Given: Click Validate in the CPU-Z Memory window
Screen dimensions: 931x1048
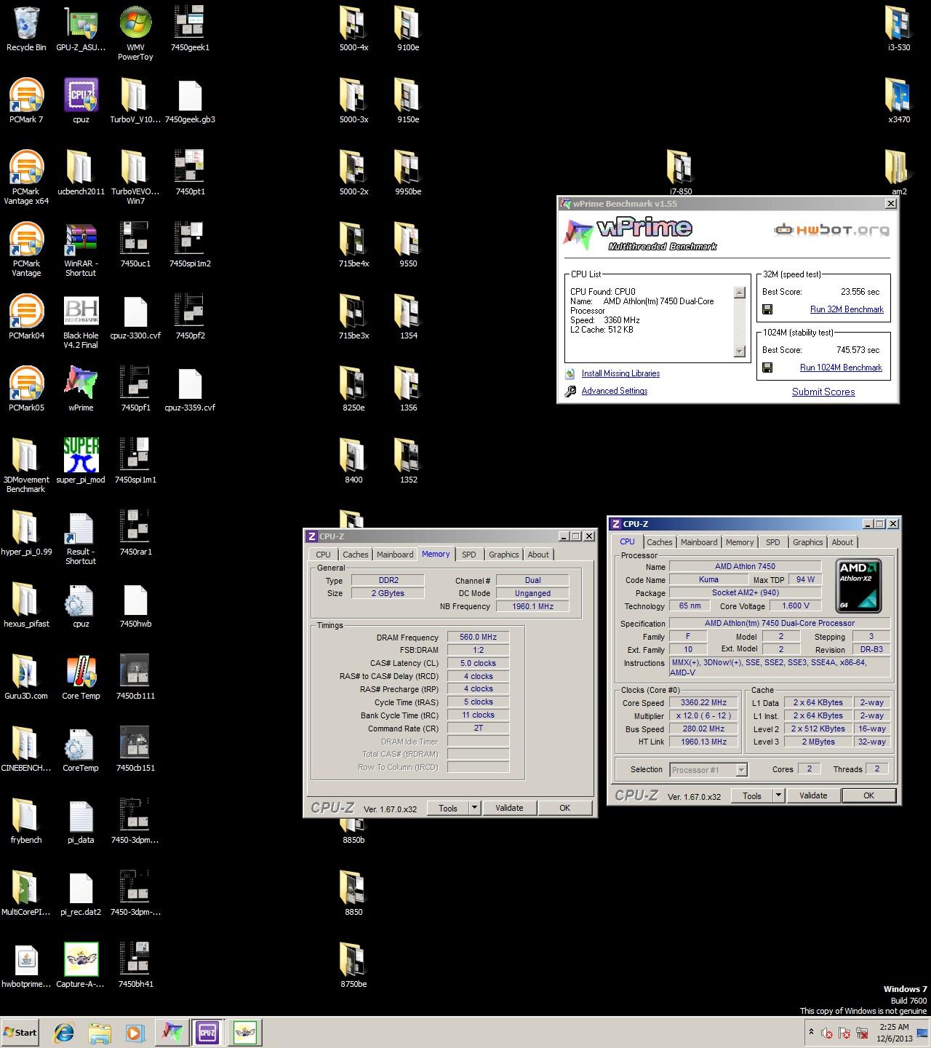Looking at the screenshot, I should tap(509, 808).
